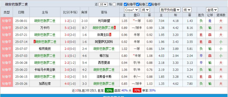This screenshot has width=228, height=97.
Task: Open 阿里萨瓦努科 team link
Action: (x=104, y=42)
